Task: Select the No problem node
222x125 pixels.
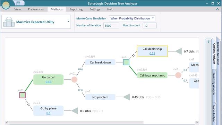Action: [x=100, y=97]
